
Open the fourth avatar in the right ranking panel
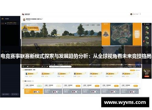tap(147, 42)
